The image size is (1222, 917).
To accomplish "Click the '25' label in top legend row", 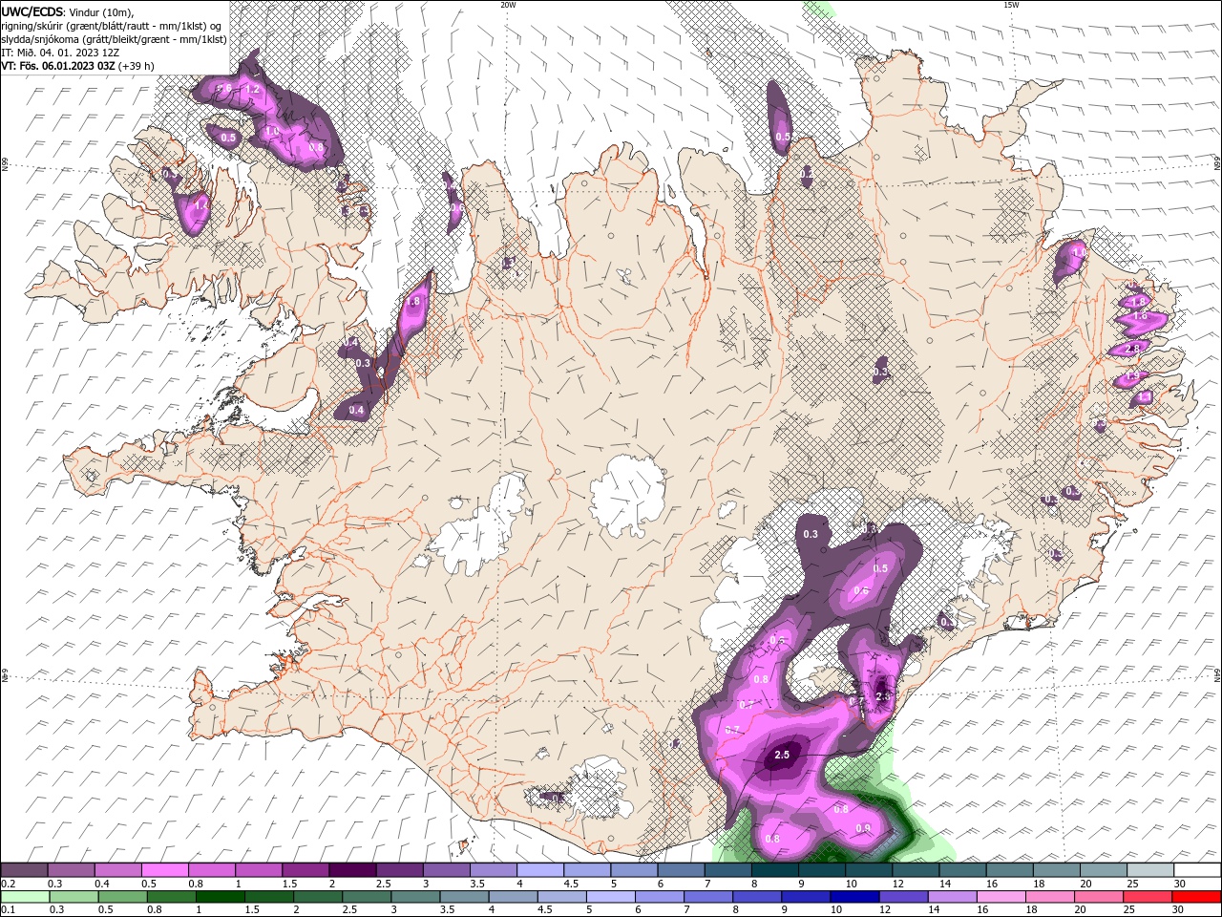I will [x=1132, y=884].
